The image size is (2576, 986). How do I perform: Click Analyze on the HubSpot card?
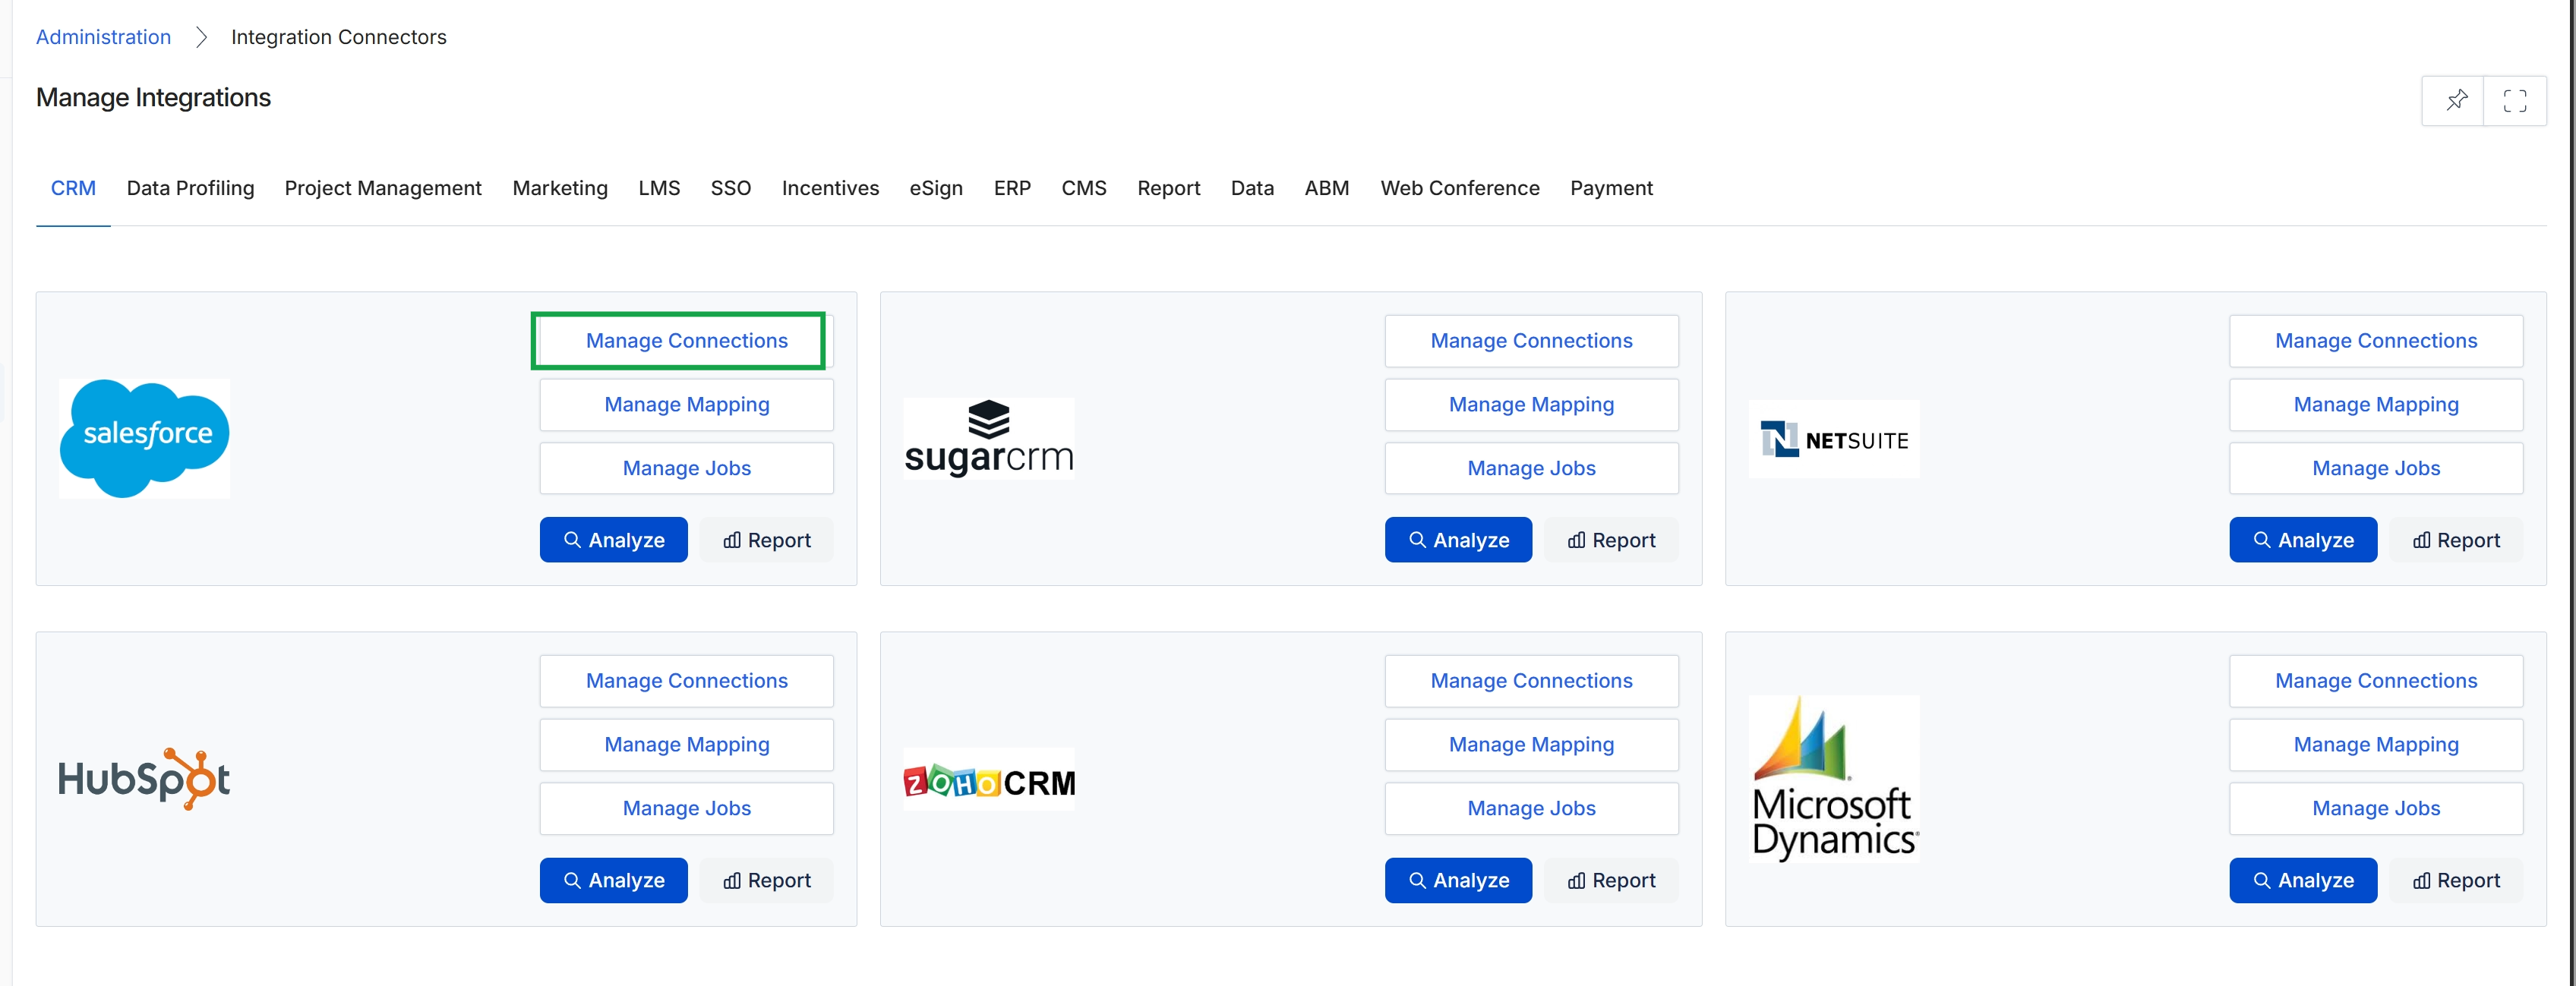click(x=614, y=880)
